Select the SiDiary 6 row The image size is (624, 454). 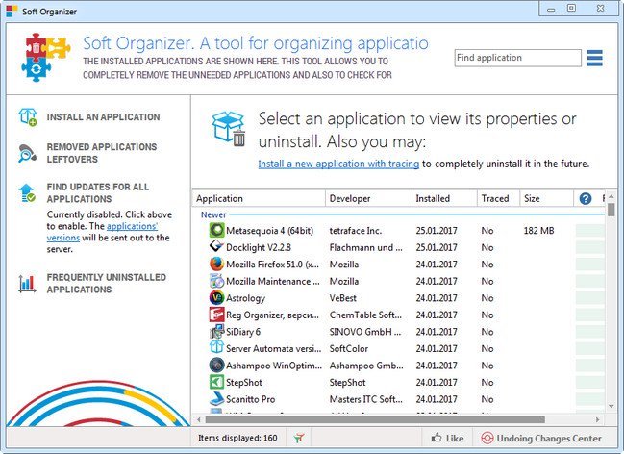pos(399,331)
